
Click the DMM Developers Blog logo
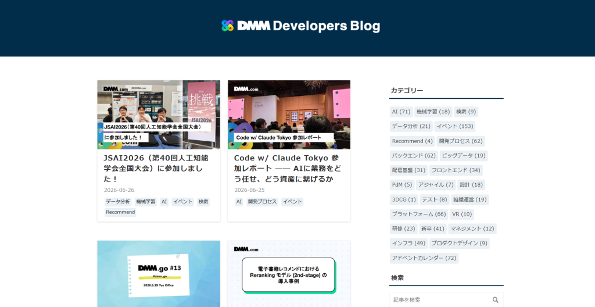tap(300, 26)
